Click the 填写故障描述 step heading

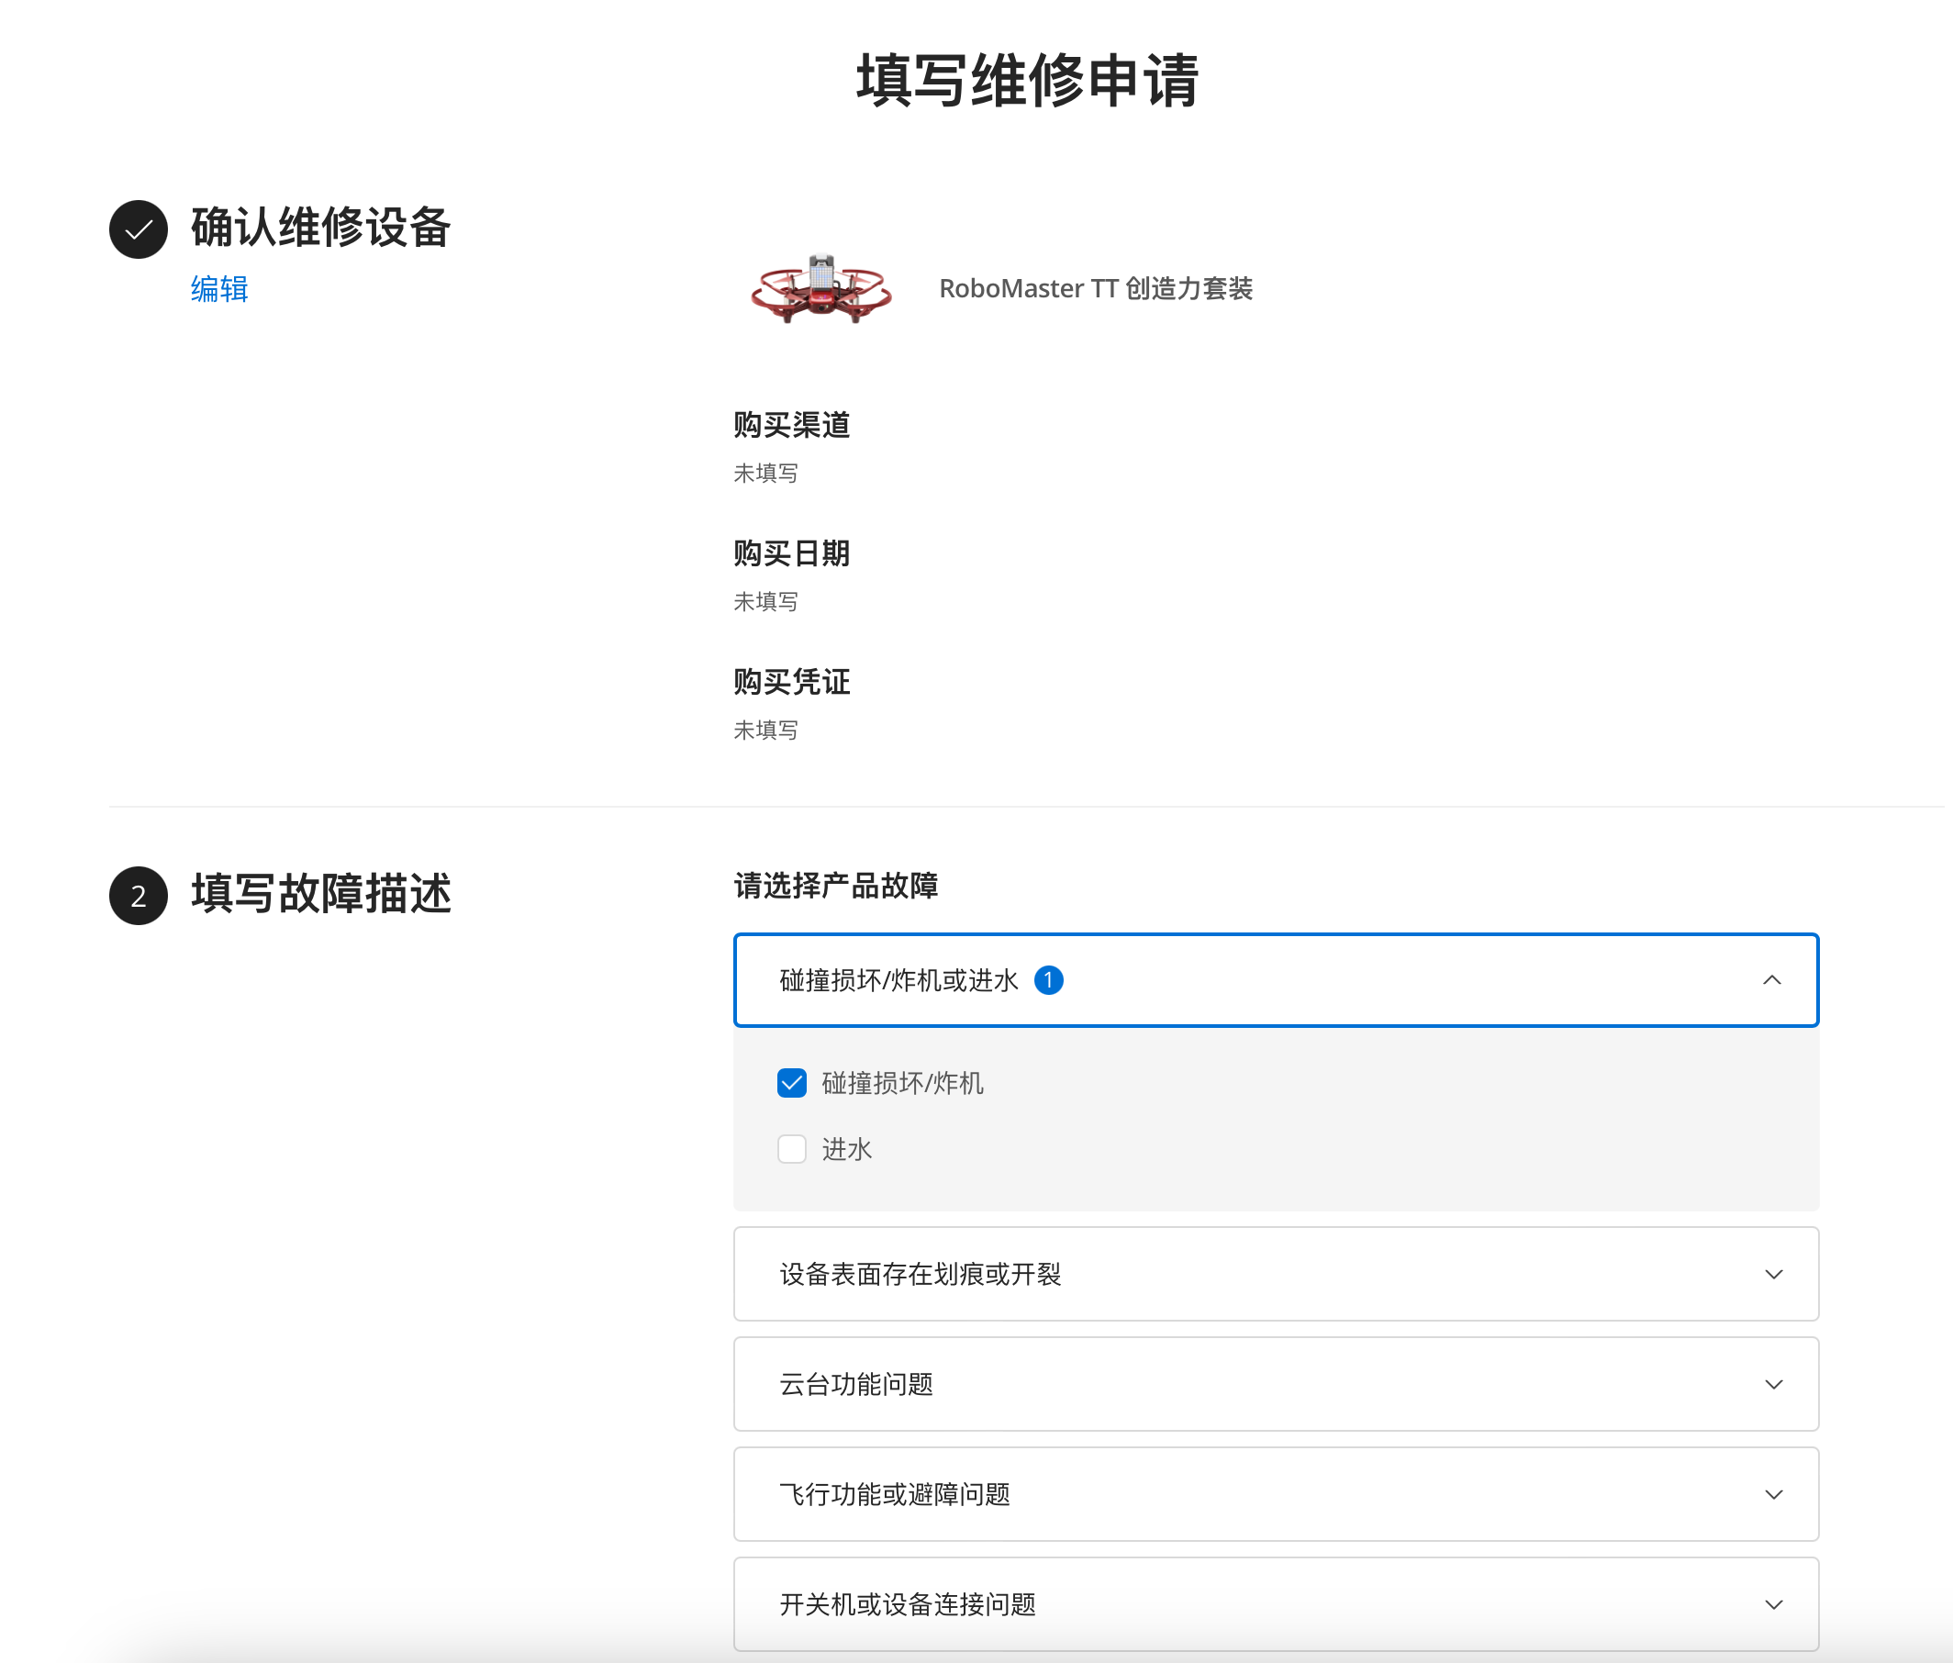pos(320,894)
